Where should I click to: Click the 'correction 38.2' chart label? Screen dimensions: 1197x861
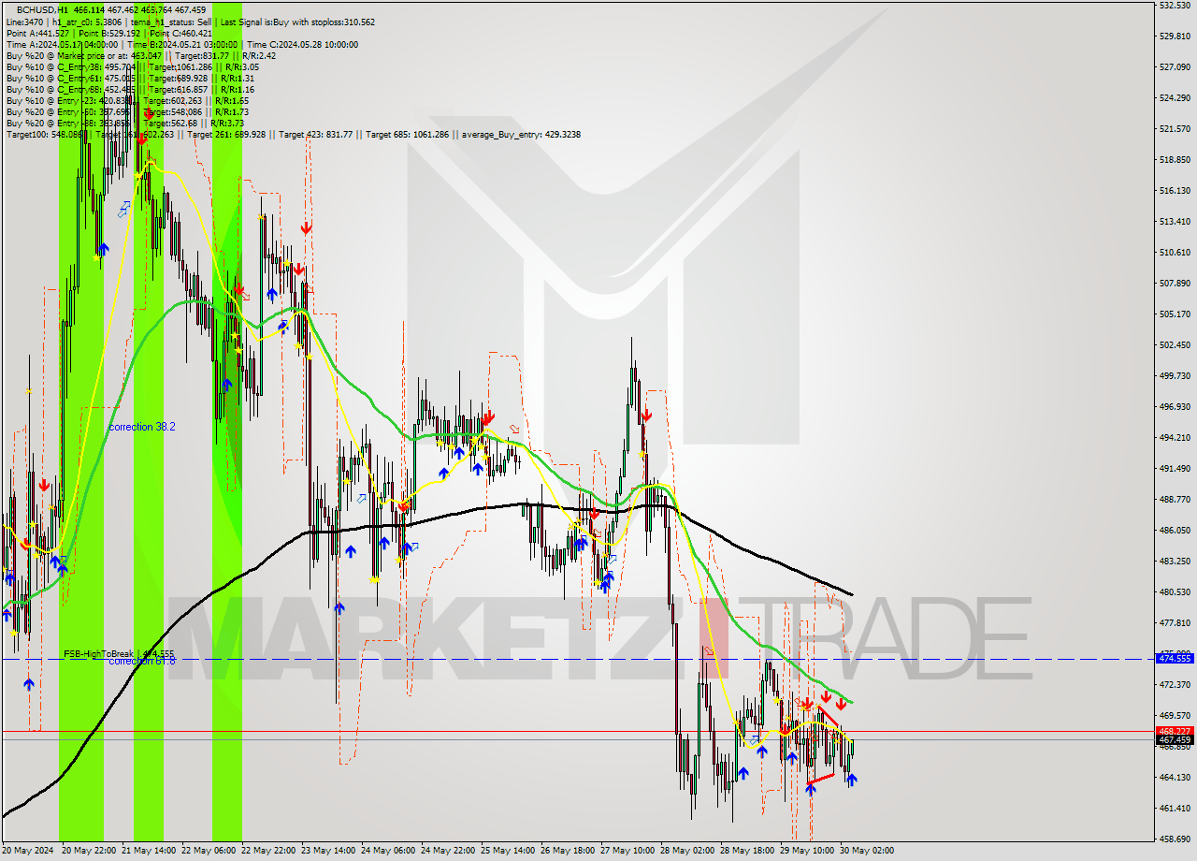coord(142,427)
